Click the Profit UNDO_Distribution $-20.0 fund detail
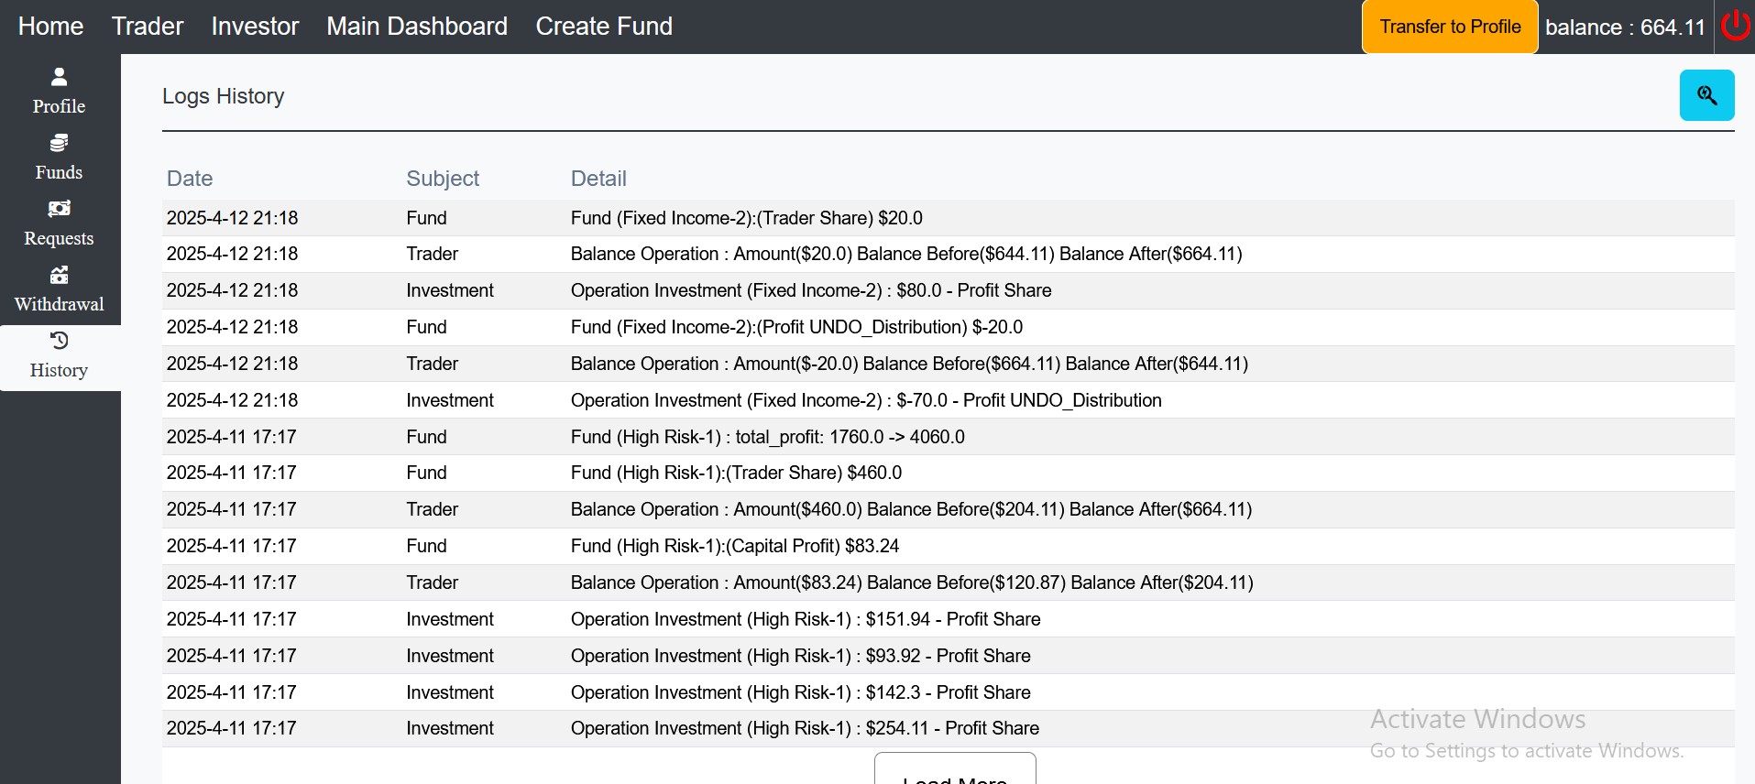Screen dimensions: 1755x784 click(796, 327)
